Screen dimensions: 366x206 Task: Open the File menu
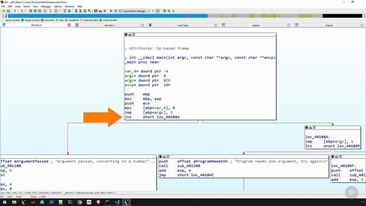pyautogui.click(x=3, y=6)
